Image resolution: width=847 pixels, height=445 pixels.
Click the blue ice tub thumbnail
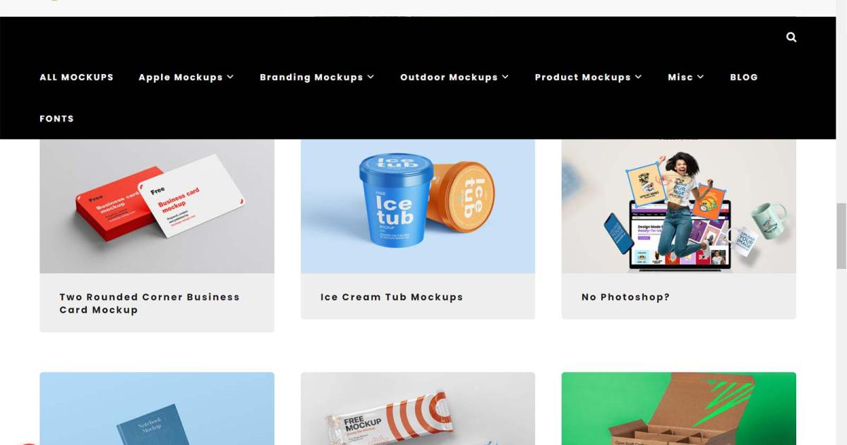[x=418, y=206]
